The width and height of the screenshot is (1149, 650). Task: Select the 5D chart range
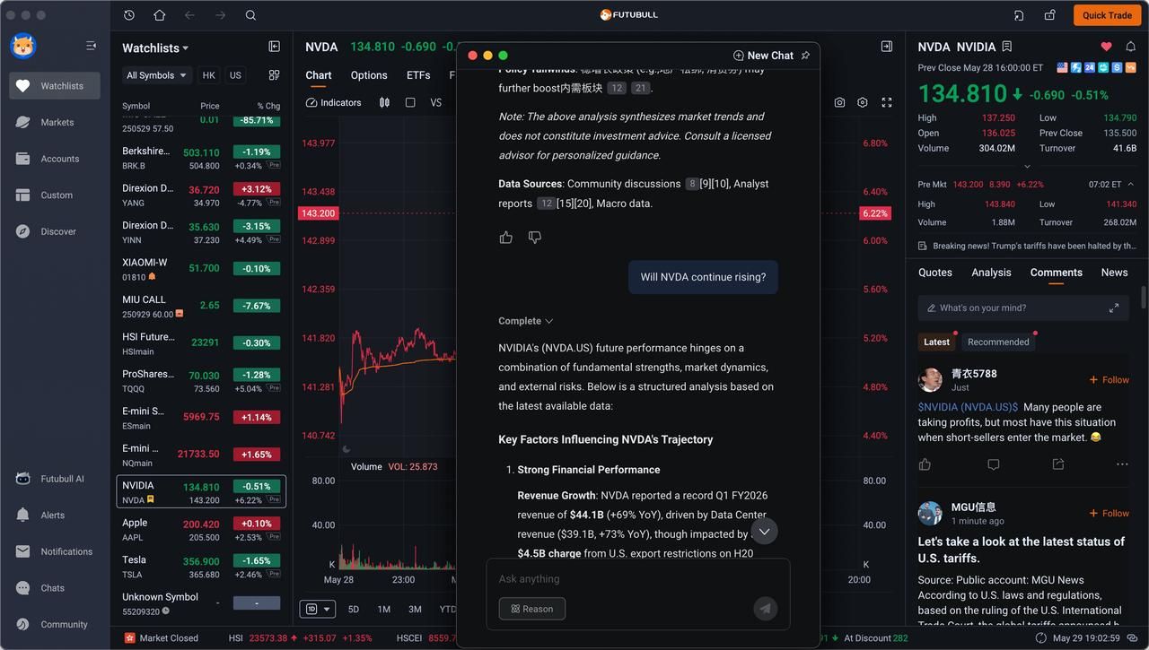[354, 610]
